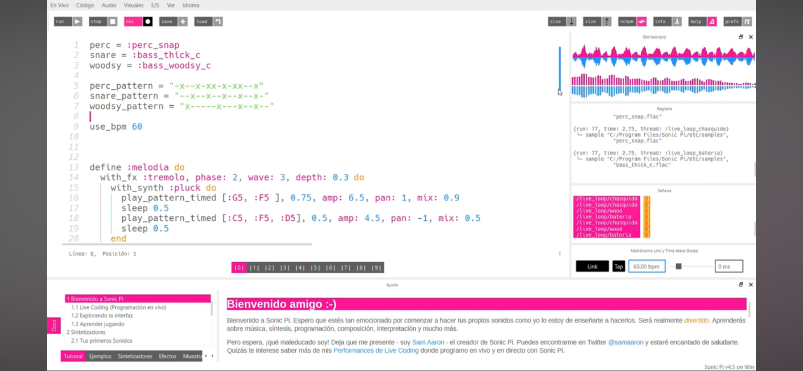803x371 pixels.
Task: Open the E/S menu
Action: [x=155, y=5]
